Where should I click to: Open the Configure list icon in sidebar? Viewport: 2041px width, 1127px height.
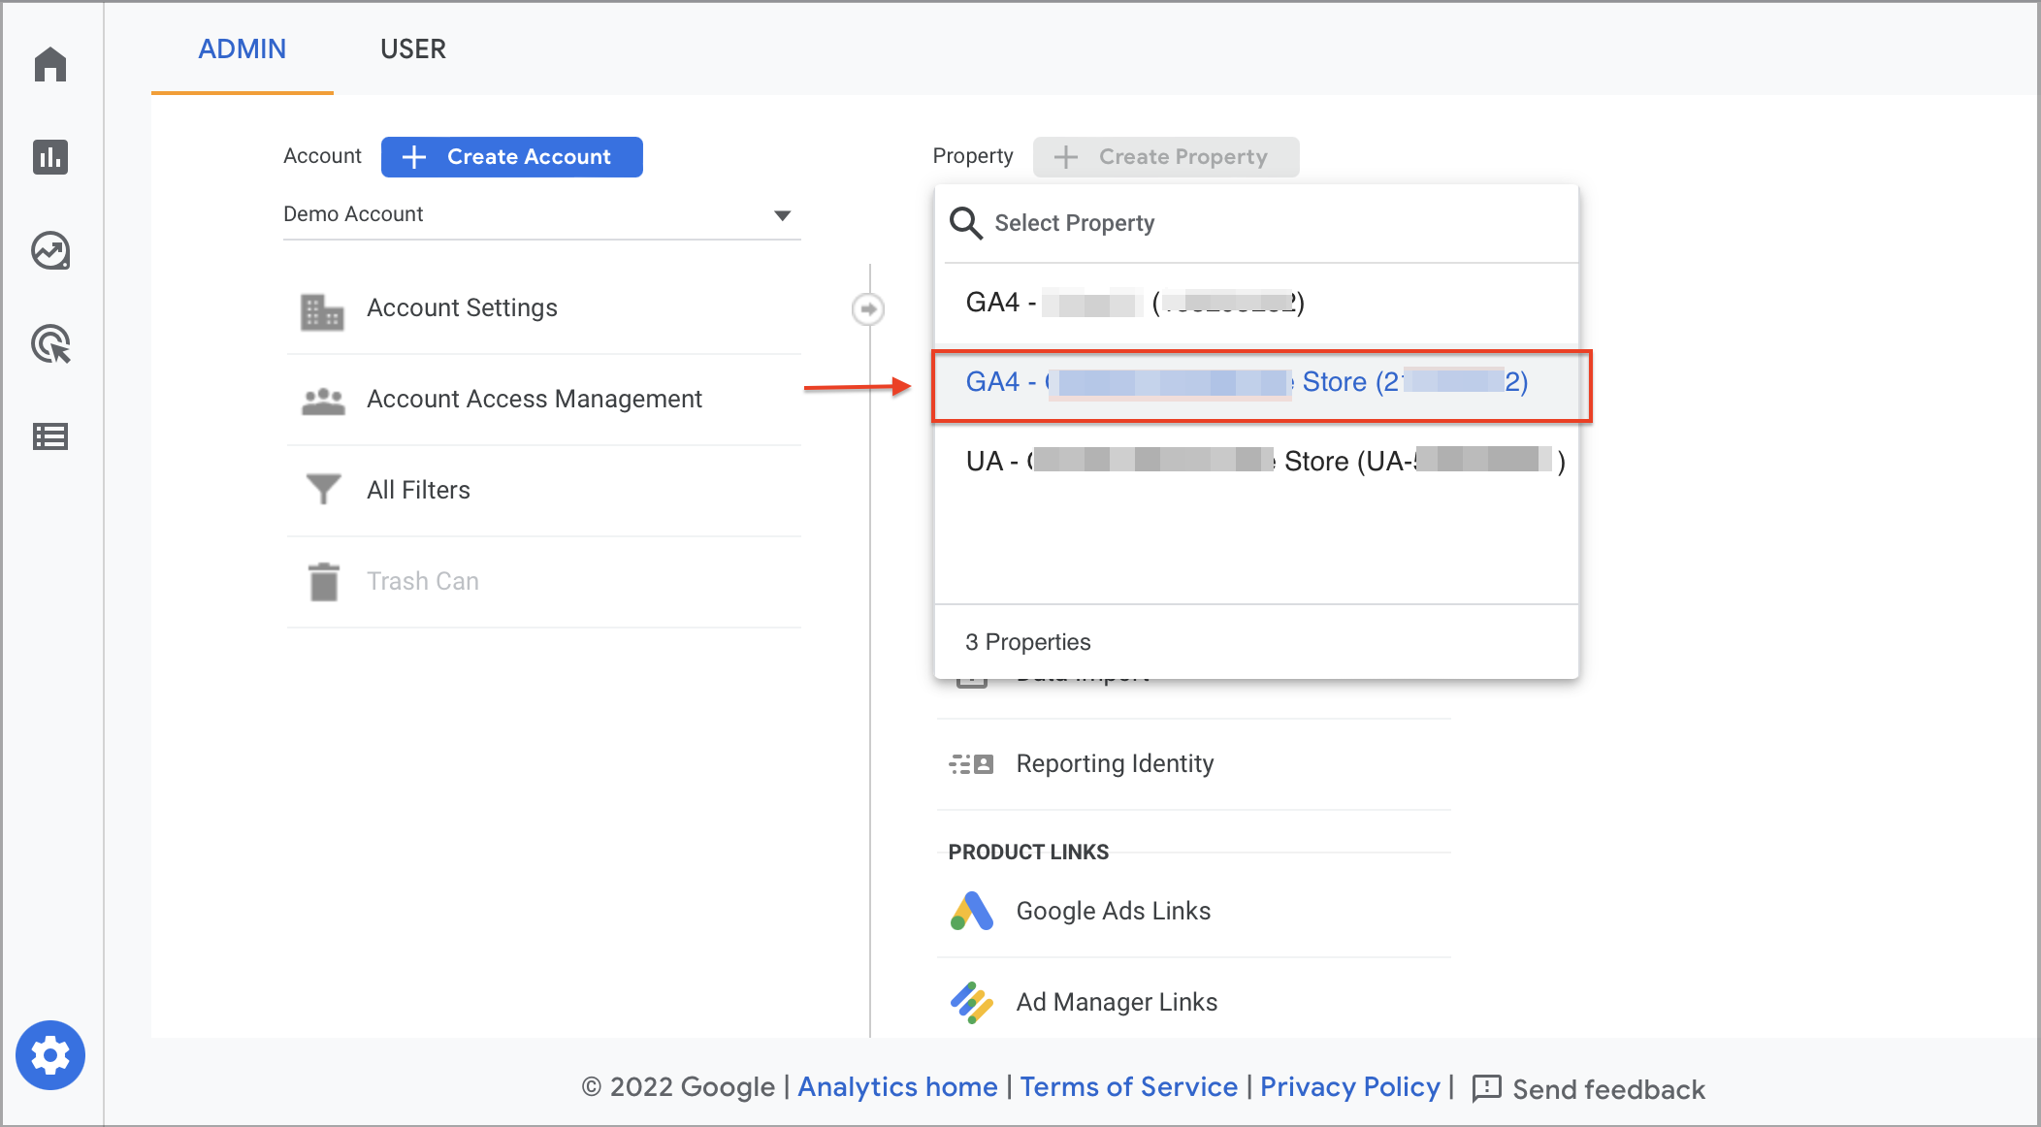click(x=50, y=436)
